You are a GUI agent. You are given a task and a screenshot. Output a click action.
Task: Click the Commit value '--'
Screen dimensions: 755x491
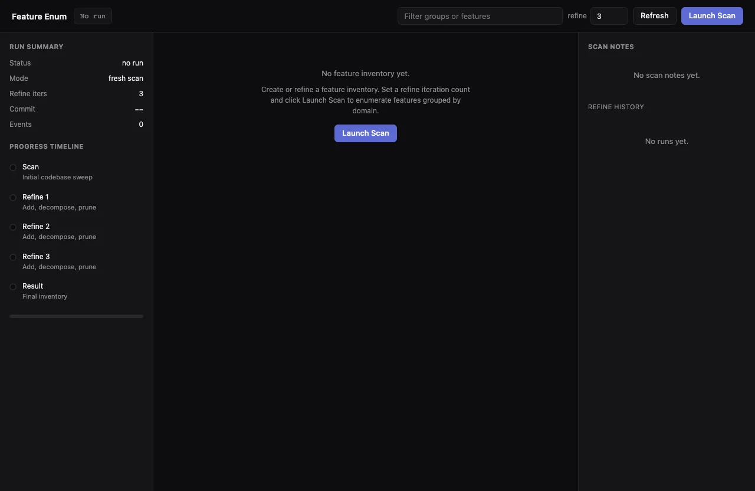pyautogui.click(x=139, y=109)
